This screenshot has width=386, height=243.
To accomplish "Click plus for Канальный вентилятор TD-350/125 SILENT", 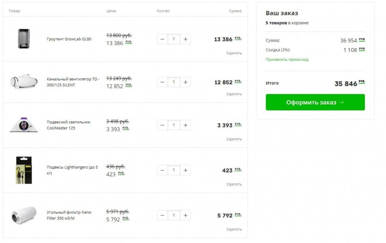I will click(x=185, y=82).
